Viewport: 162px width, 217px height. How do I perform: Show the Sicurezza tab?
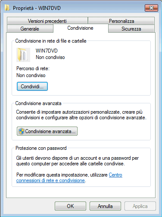click(131, 29)
